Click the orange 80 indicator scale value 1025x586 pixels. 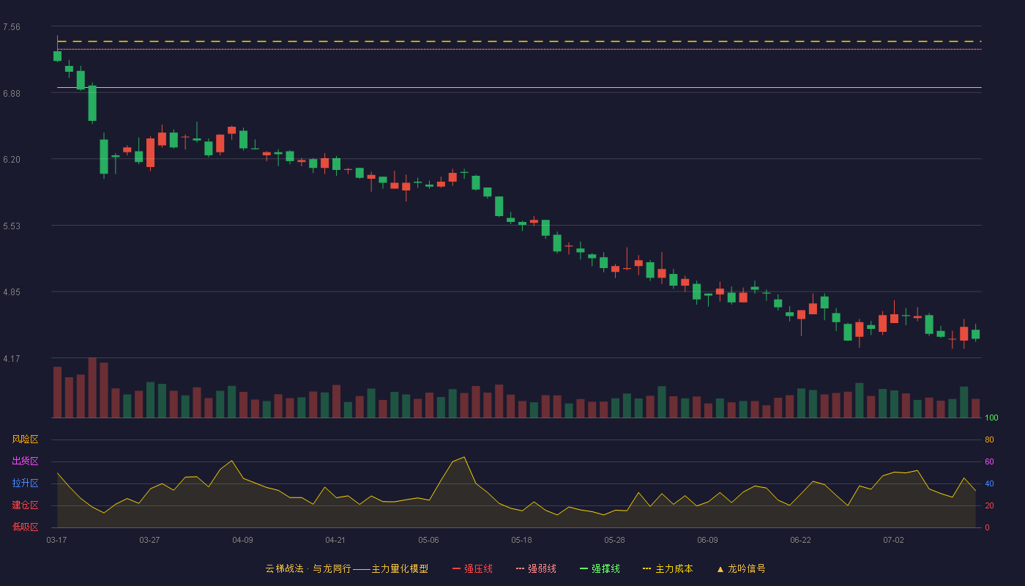[989, 439]
